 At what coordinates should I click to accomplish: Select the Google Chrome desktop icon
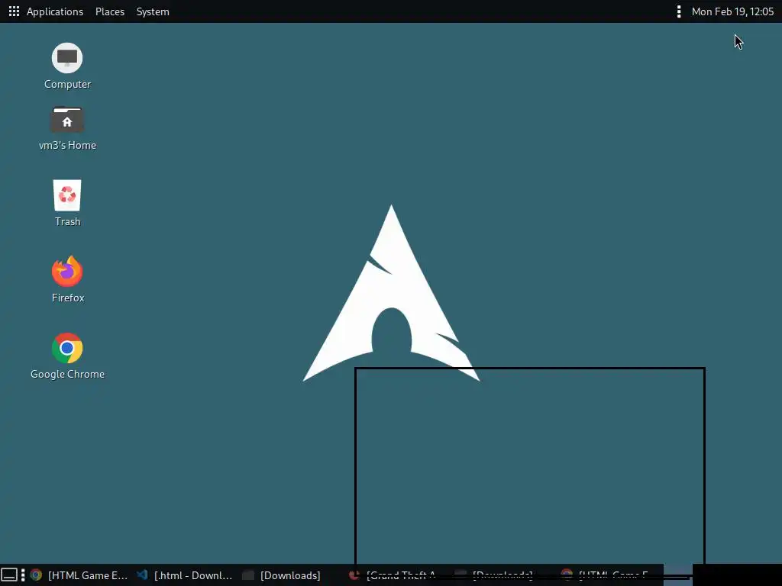[x=67, y=356]
